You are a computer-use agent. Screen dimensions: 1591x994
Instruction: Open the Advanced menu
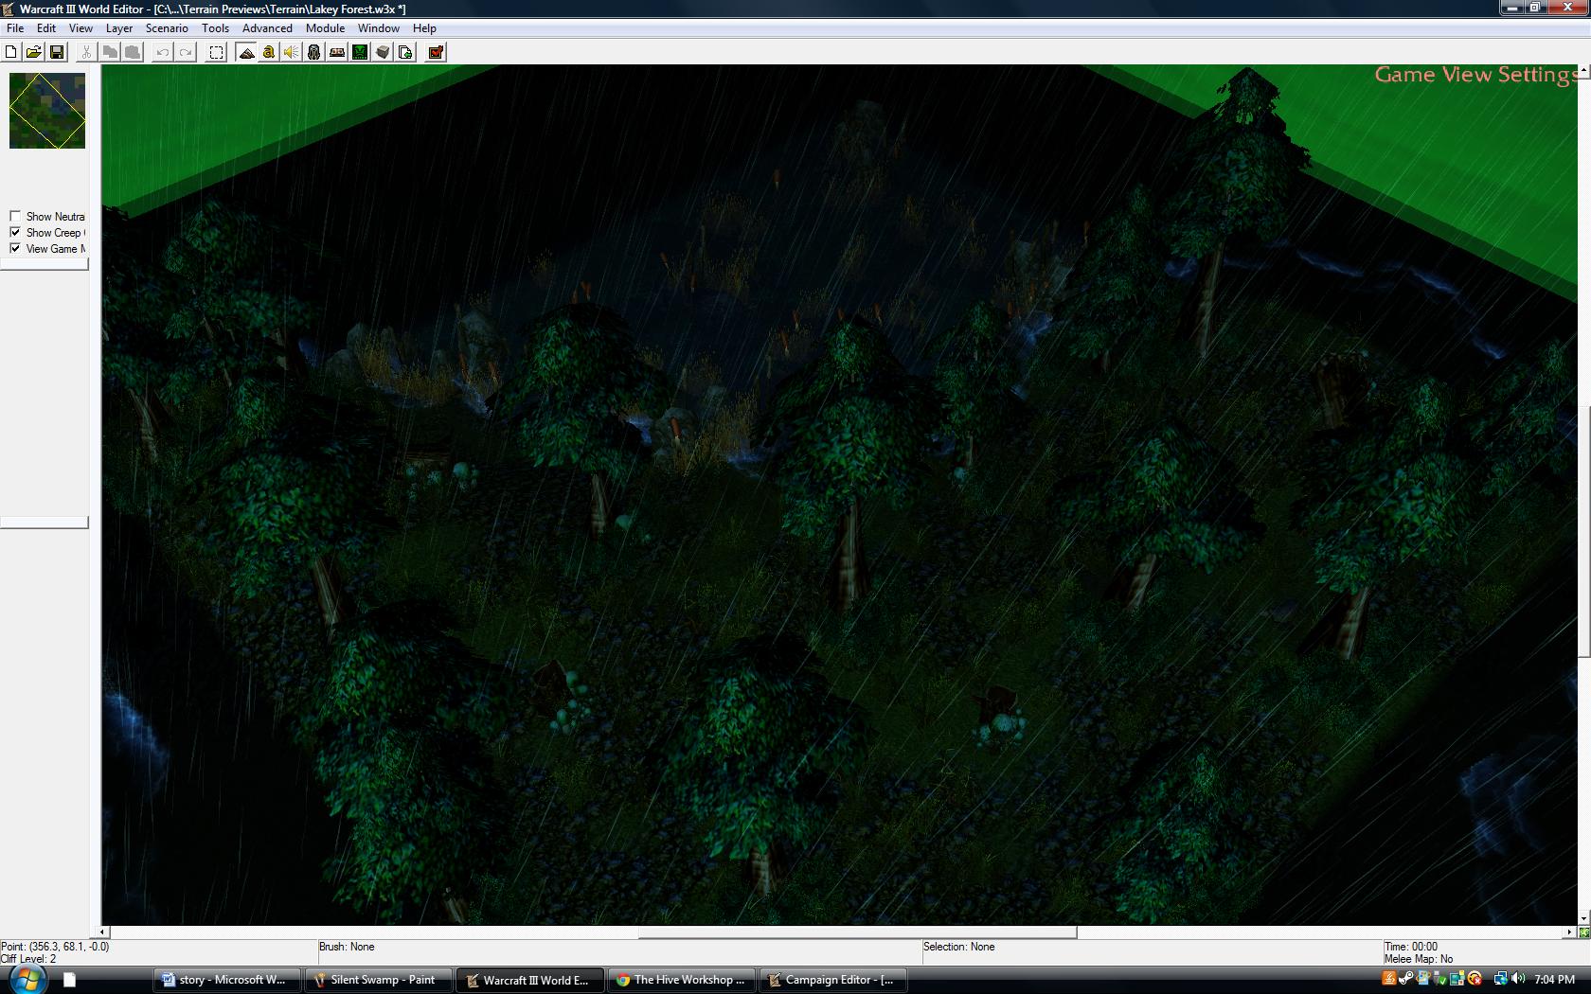click(x=267, y=28)
